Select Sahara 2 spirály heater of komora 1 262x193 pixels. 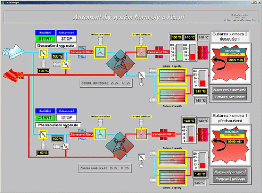pyautogui.click(x=172, y=178)
